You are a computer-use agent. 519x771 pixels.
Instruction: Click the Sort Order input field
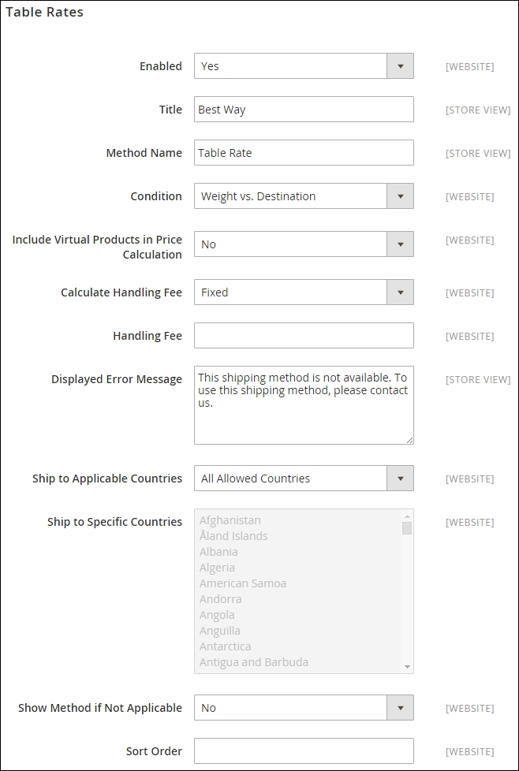click(304, 751)
